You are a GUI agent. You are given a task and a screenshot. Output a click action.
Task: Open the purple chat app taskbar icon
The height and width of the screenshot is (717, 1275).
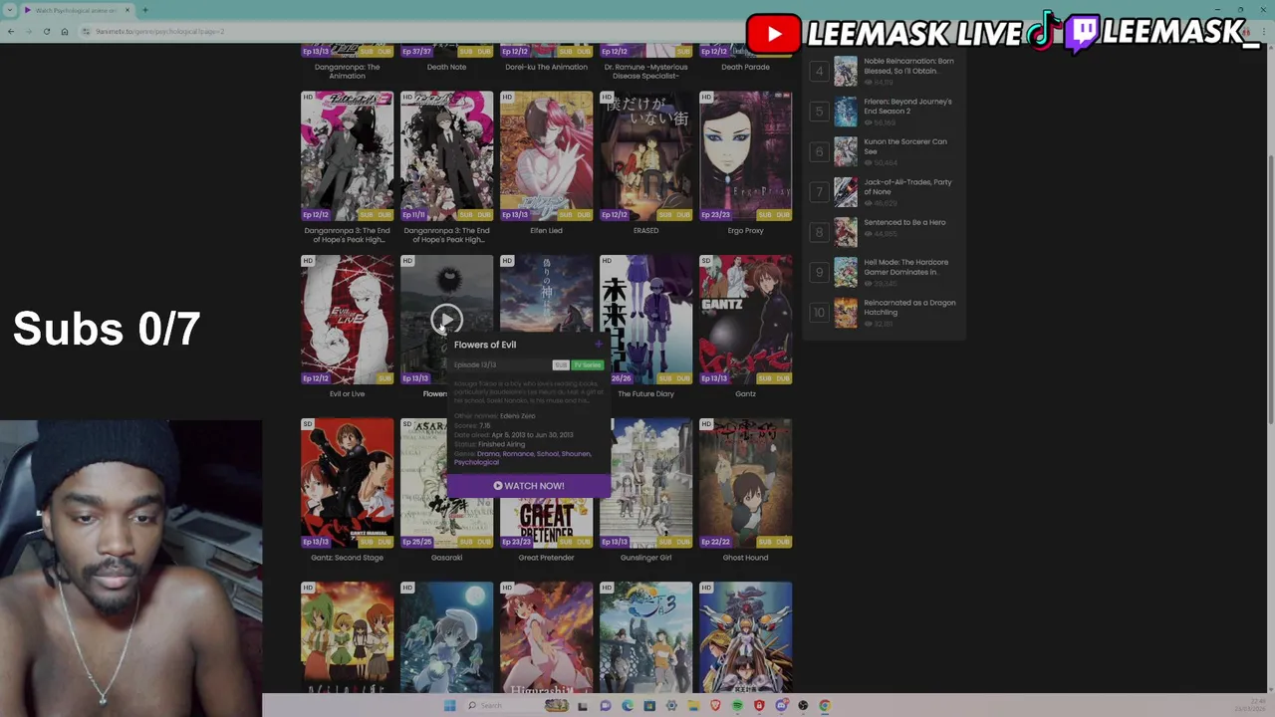(605, 705)
